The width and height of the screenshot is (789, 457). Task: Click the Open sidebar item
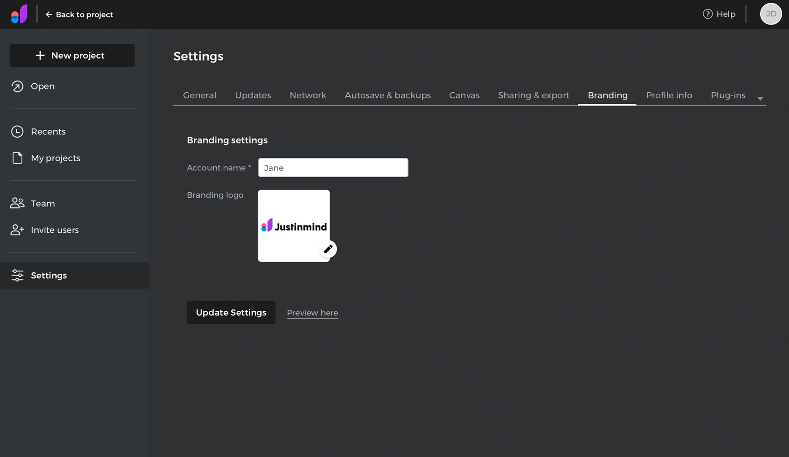(33, 86)
